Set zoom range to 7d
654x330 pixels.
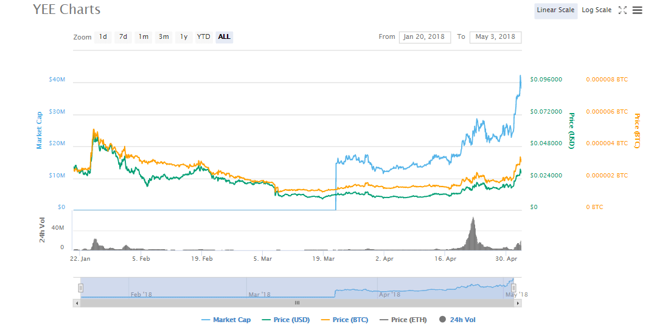[x=123, y=37]
